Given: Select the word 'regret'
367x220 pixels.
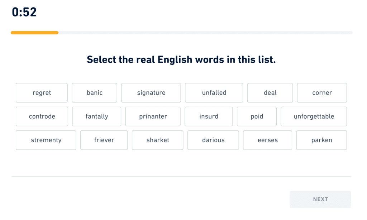Looking at the screenshot, I should click(x=42, y=93).
